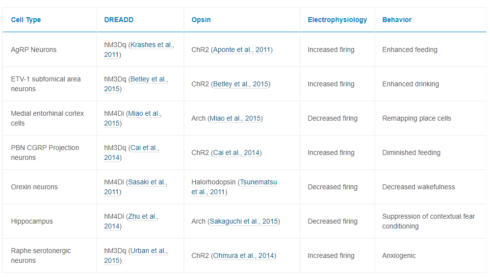Follow Betley et al., 2015 link beside ChR2

240,84
